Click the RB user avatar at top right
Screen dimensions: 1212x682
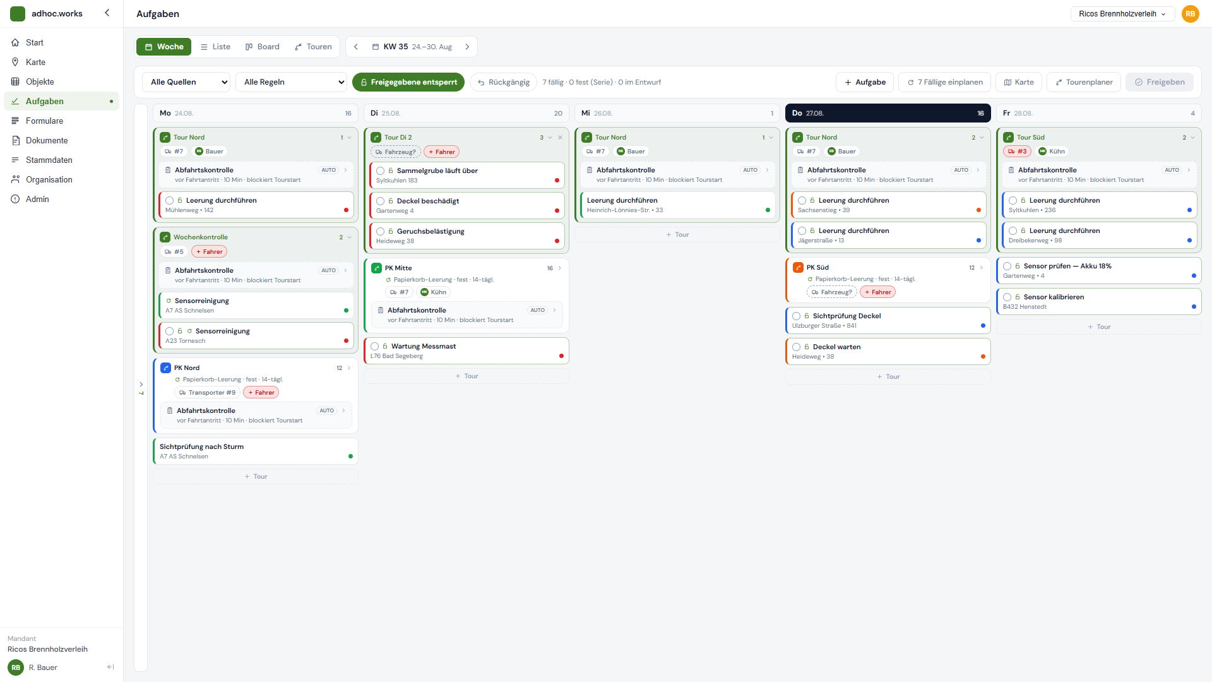1190,14
